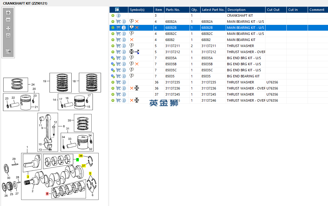Click the single-square fit view icon
The image size is (328, 206).
(x=8, y=35)
